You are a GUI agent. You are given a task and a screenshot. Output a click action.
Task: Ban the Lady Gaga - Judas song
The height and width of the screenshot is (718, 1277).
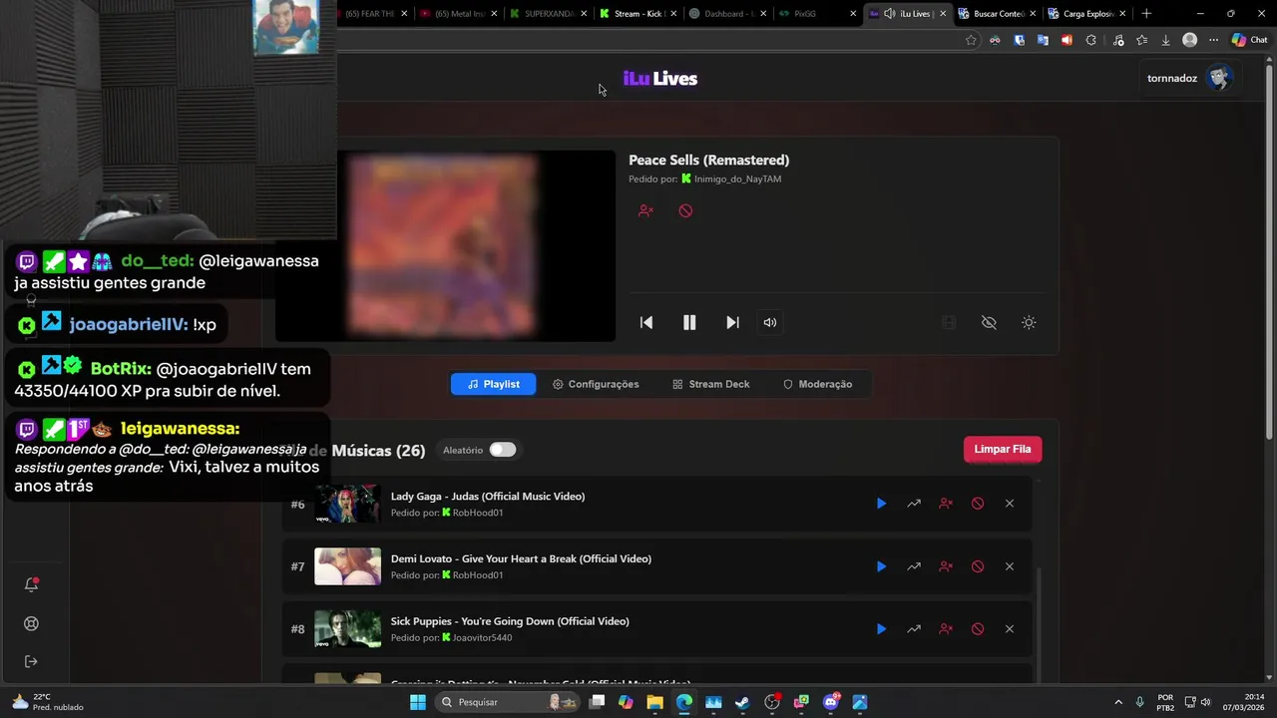coord(978,504)
